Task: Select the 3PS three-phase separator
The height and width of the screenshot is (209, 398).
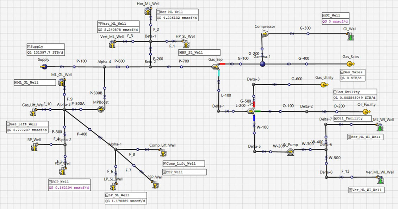Action: coord(251,111)
